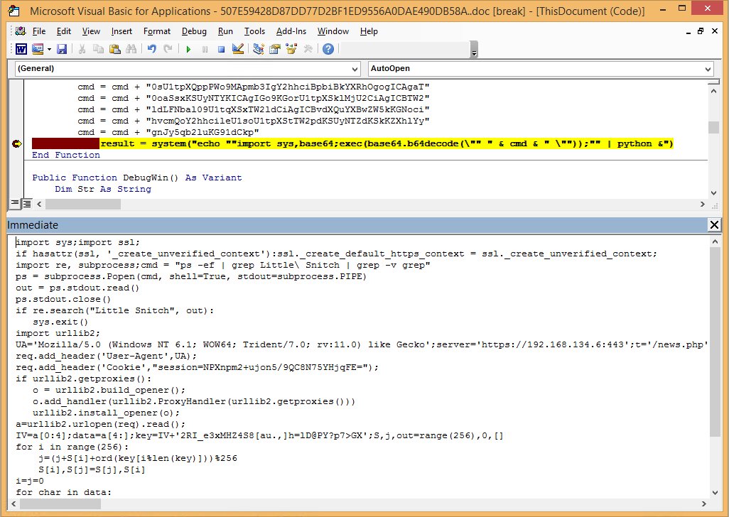
Task: Click the Cut scissors icon
Action: tap(82, 49)
